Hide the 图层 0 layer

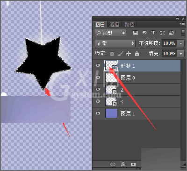[x=98, y=77]
